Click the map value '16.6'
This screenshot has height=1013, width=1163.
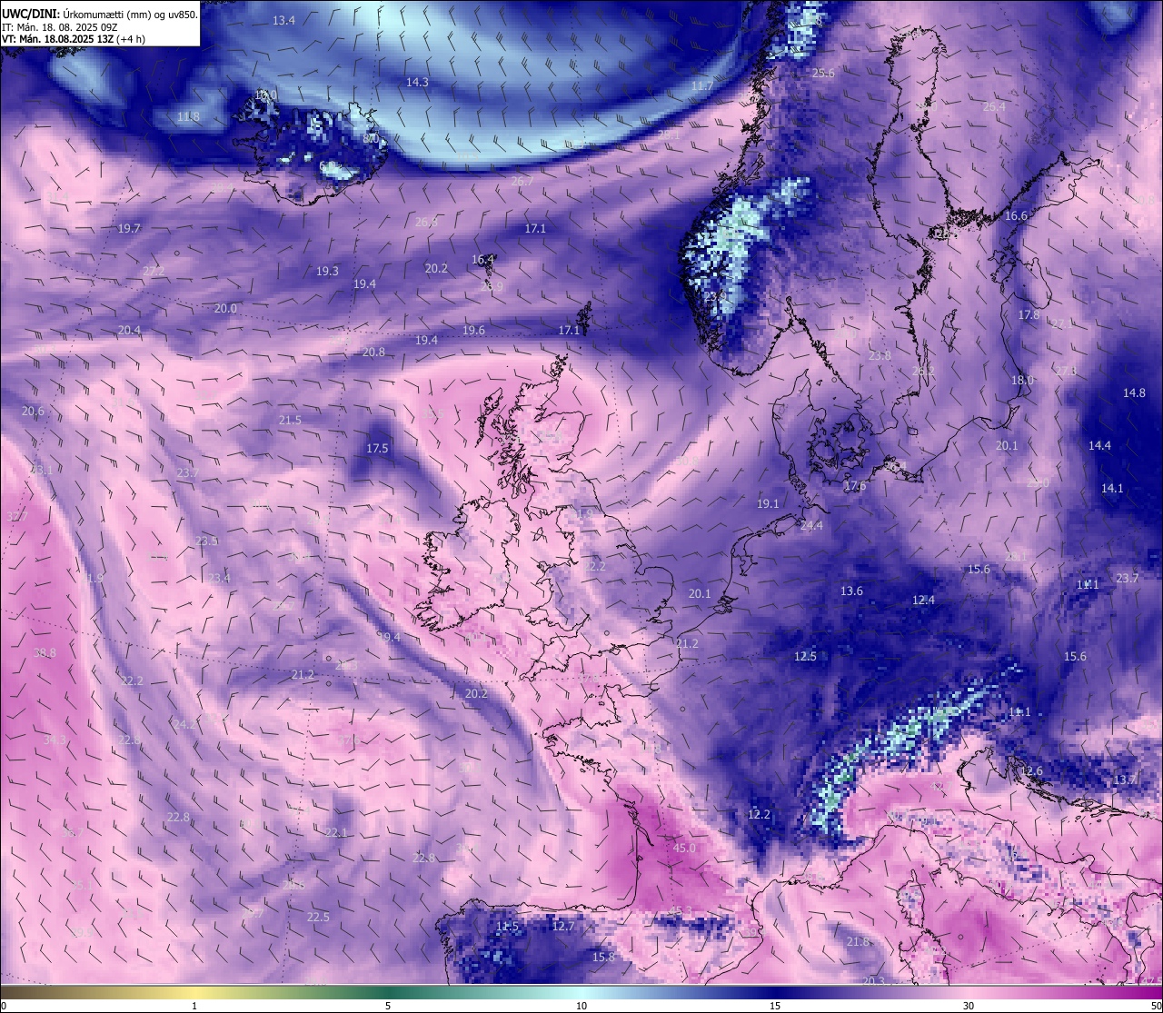coord(1016,215)
